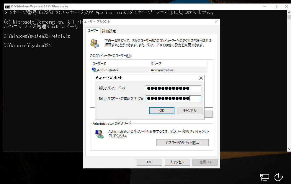This screenshot has width=291, height=184.
Task: Click the user icon in the Administrator password section
Action: click(99, 134)
